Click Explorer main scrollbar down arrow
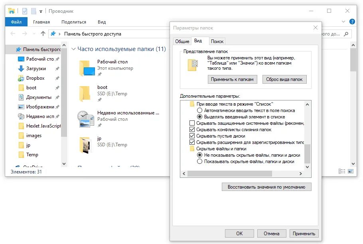 (353, 164)
